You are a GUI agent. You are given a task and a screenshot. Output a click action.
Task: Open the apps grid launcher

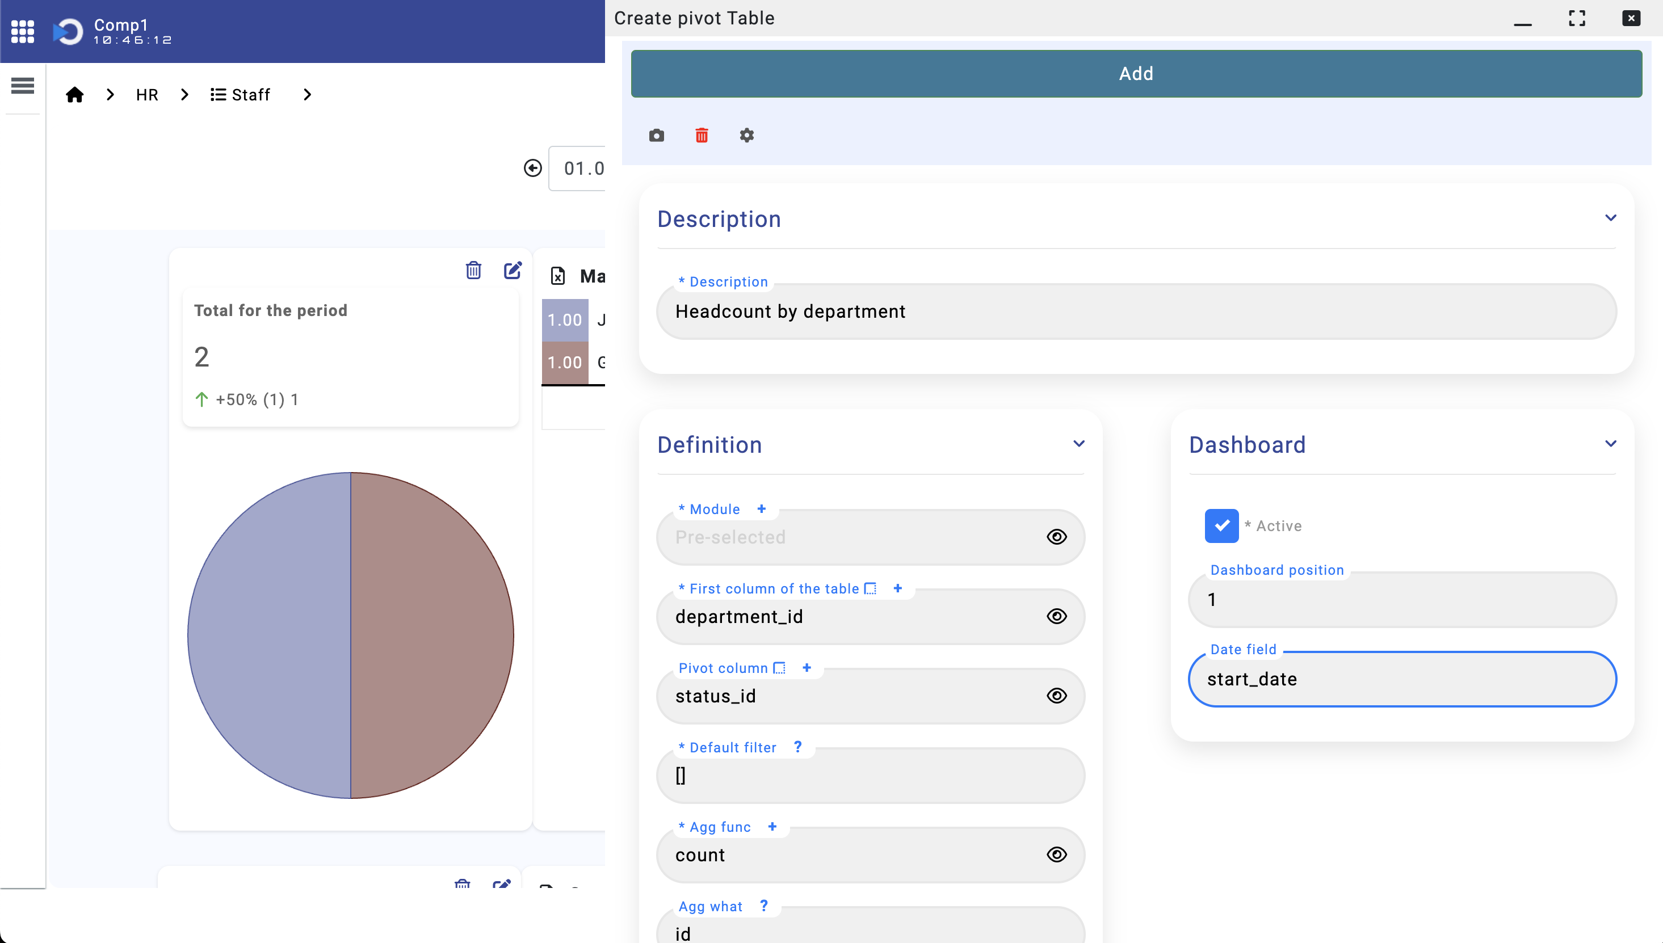click(23, 31)
